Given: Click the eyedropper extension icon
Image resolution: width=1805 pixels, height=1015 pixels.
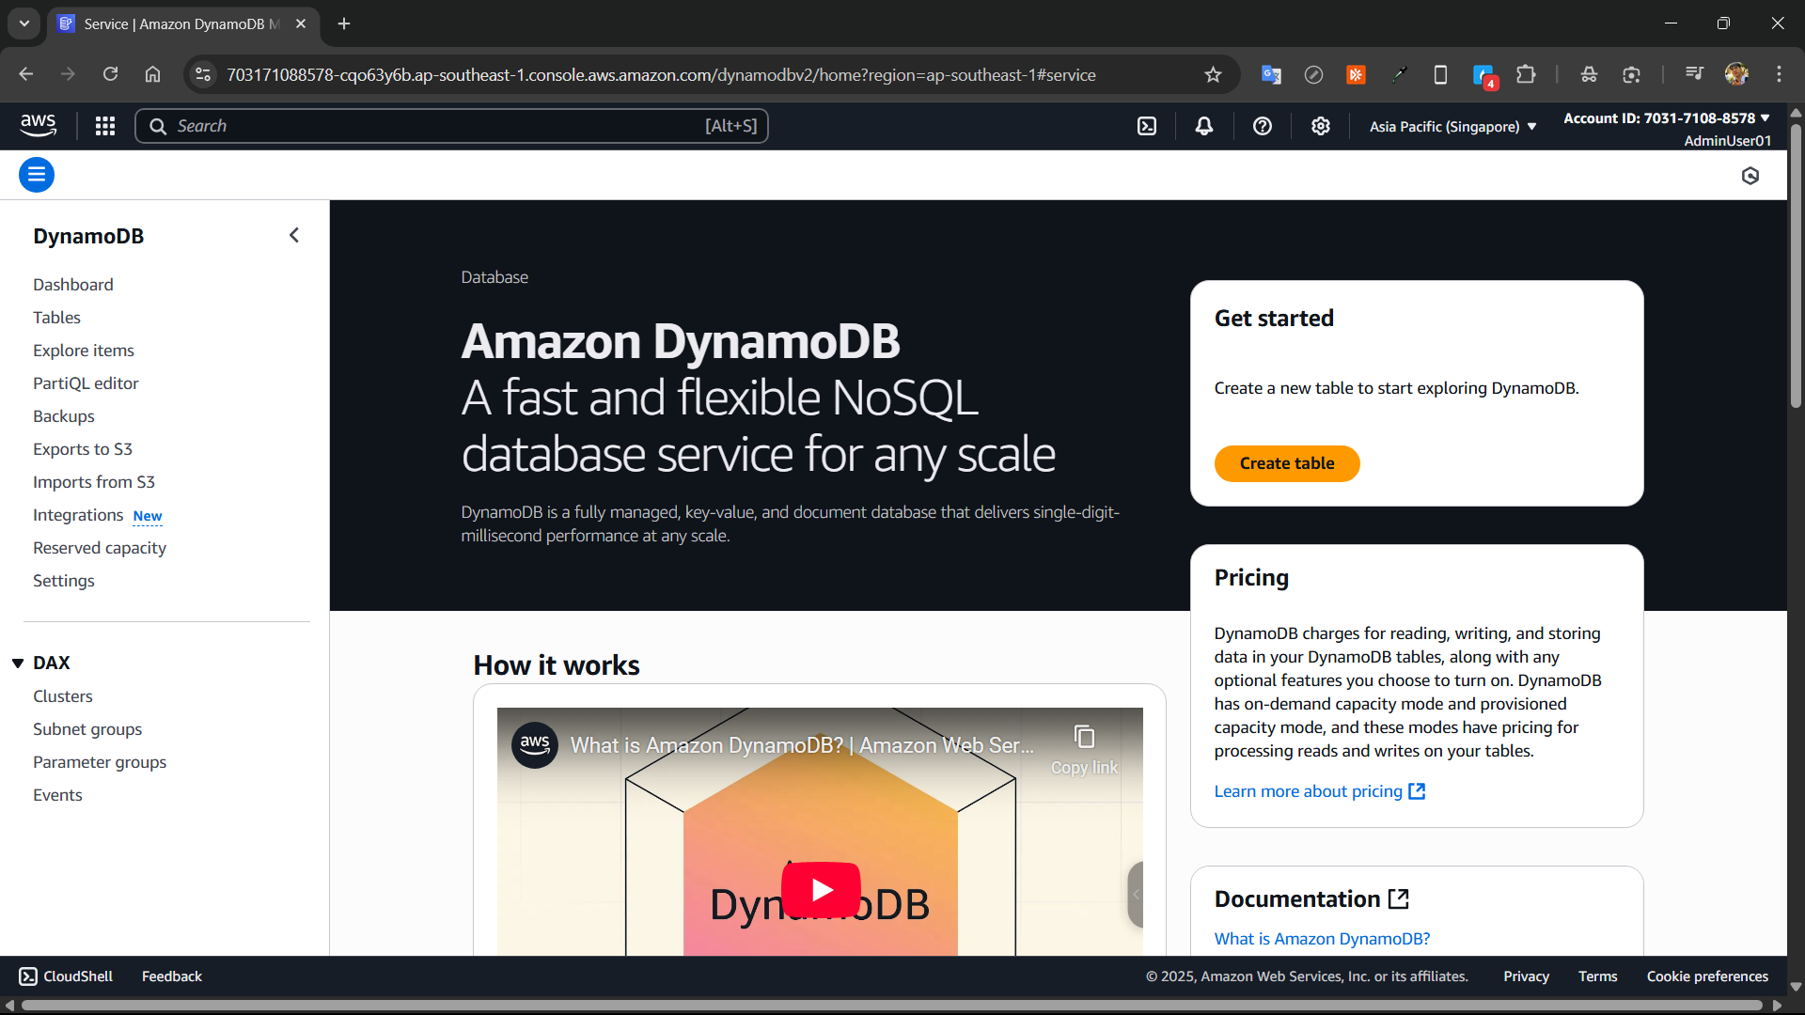Looking at the screenshot, I should [x=1399, y=74].
